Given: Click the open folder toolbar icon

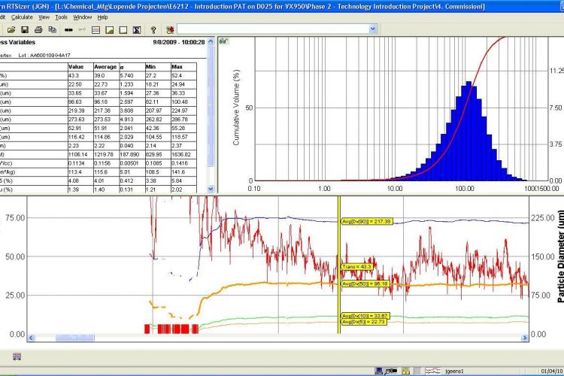Looking at the screenshot, I should 11,29.
